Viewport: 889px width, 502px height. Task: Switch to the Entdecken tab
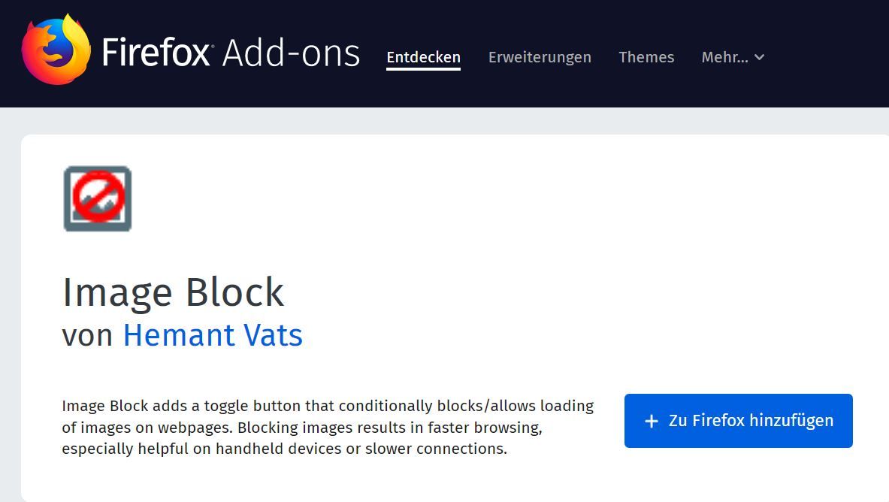pyautogui.click(x=423, y=57)
